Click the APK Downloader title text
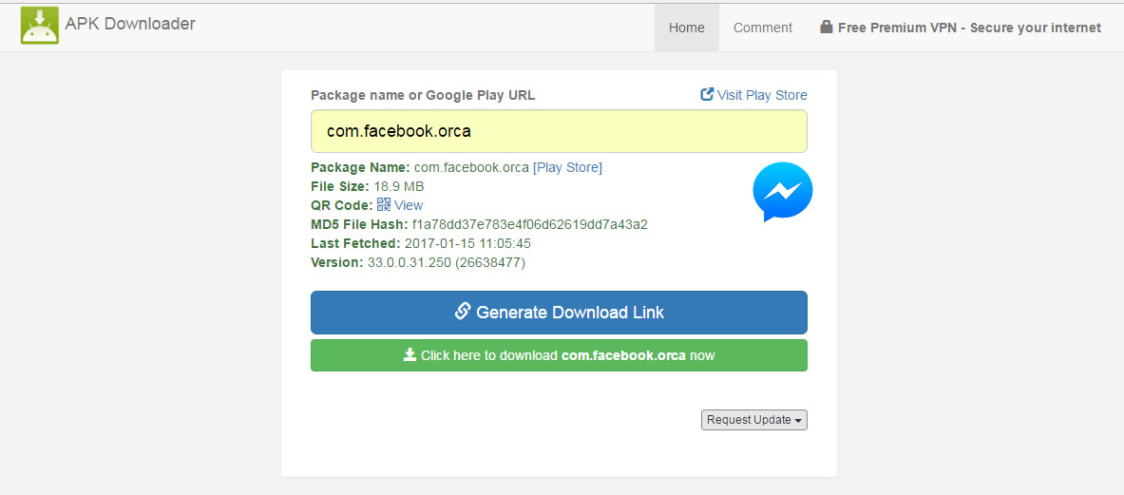The image size is (1124, 495). pos(130,24)
